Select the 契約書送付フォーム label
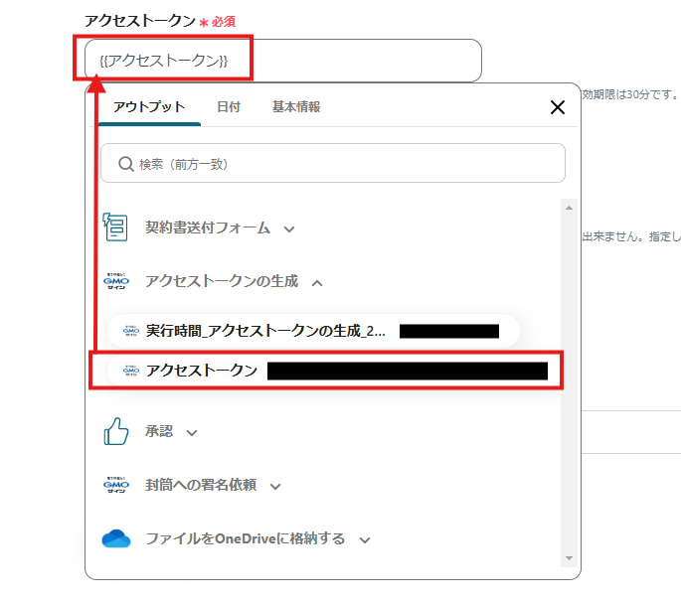 point(208,227)
